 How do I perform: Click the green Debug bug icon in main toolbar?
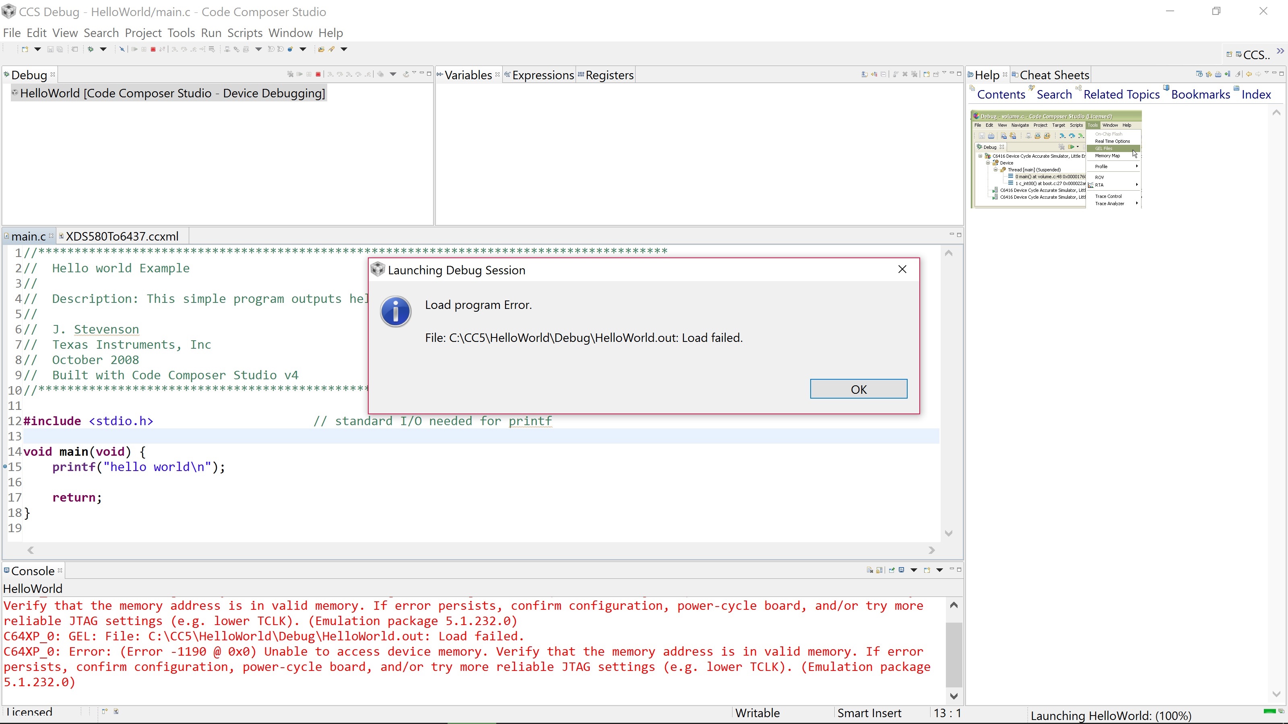[91, 49]
